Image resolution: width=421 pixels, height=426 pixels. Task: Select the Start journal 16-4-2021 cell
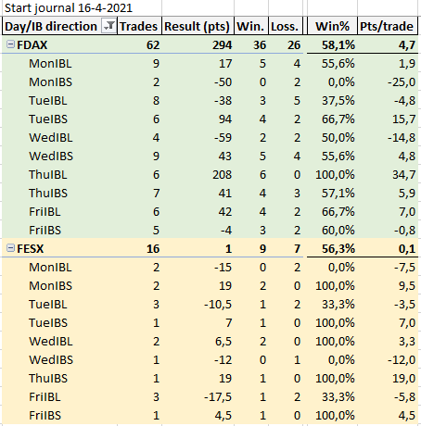(69, 7)
